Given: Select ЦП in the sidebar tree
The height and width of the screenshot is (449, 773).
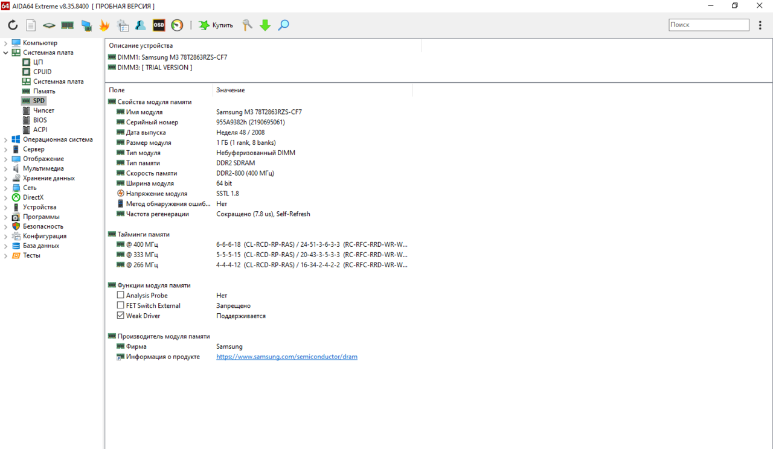Looking at the screenshot, I should [x=38, y=62].
